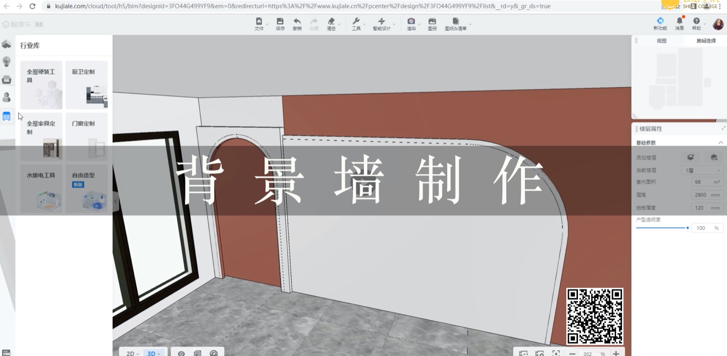Toggle the eye visibility icon in bottom bar
The width and height of the screenshot is (727, 356).
(181, 353)
